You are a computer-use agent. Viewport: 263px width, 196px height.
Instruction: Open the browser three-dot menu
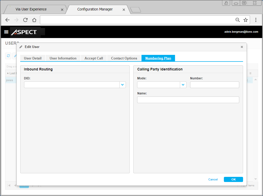pyautogui.click(x=256, y=20)
